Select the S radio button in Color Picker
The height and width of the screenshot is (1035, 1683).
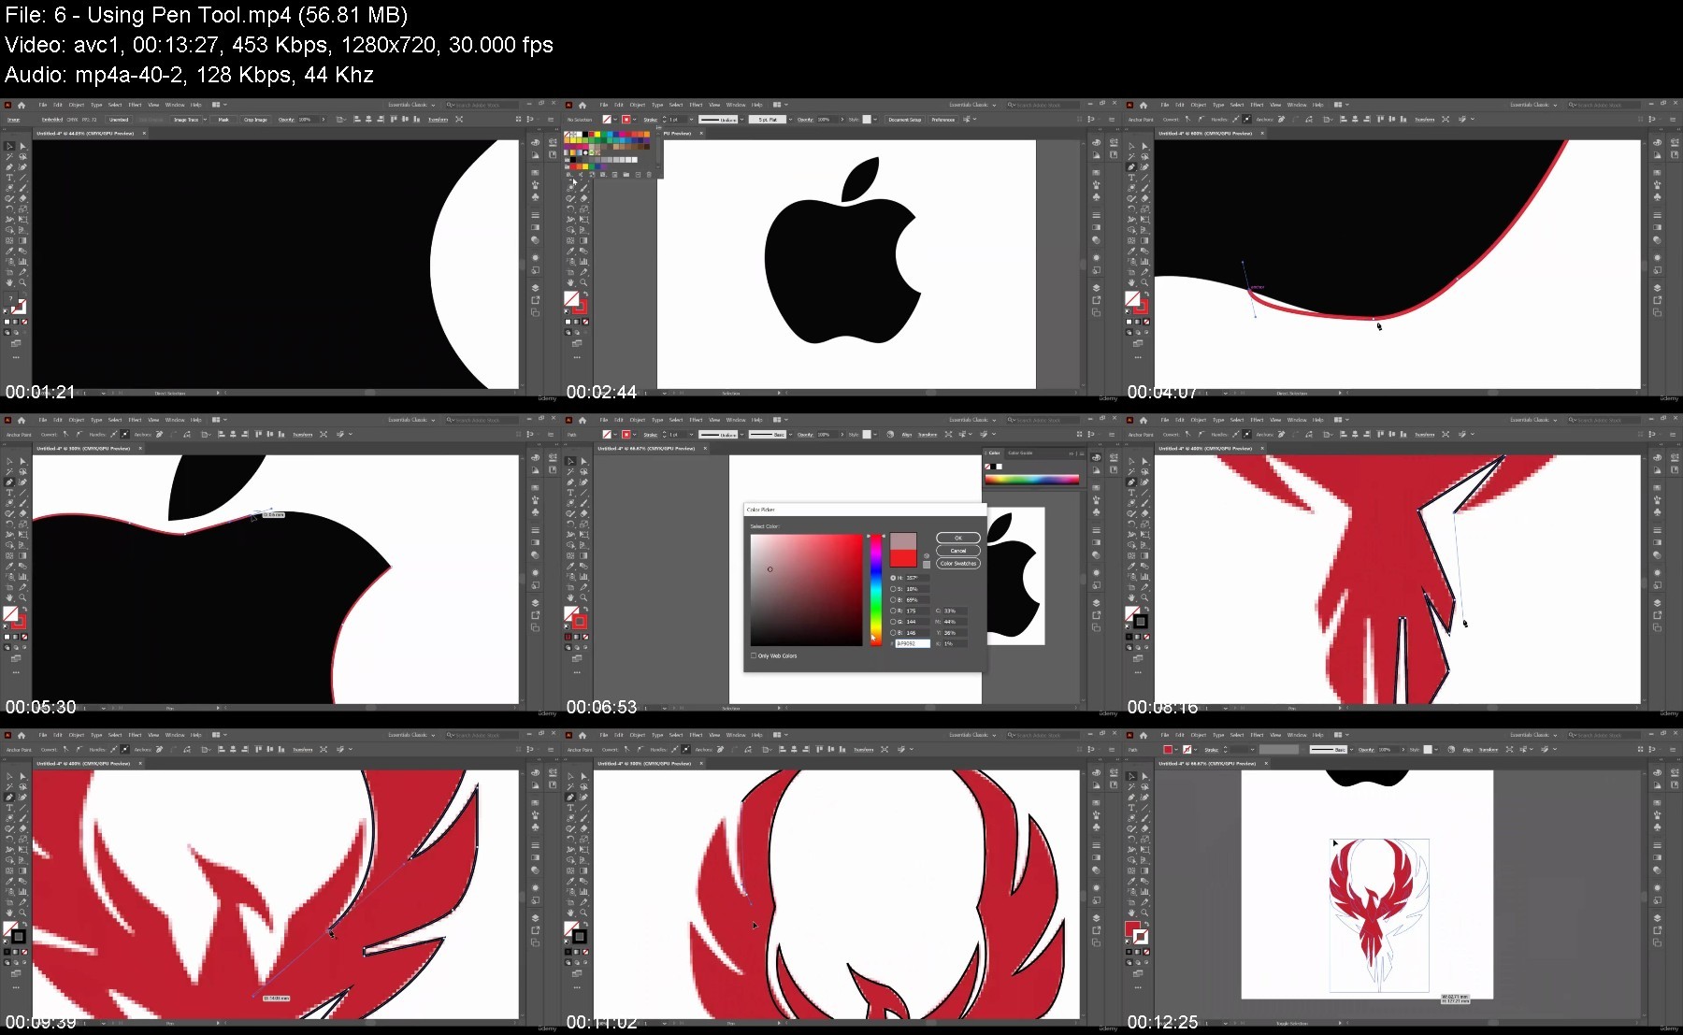point(893,589)
